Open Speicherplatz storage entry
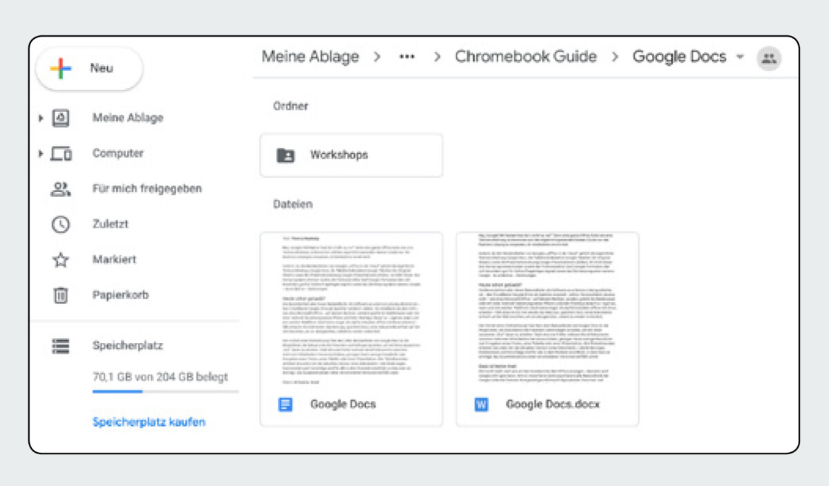Image resolution: width=829 pixels, height=486 pixels. click(128, 345)
